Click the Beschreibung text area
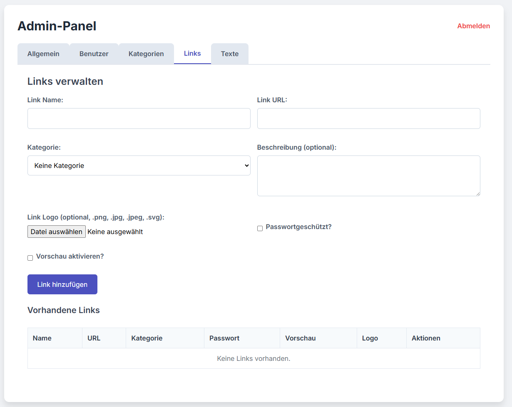This screenshot has height=407, width=512. tap(368, 175)
